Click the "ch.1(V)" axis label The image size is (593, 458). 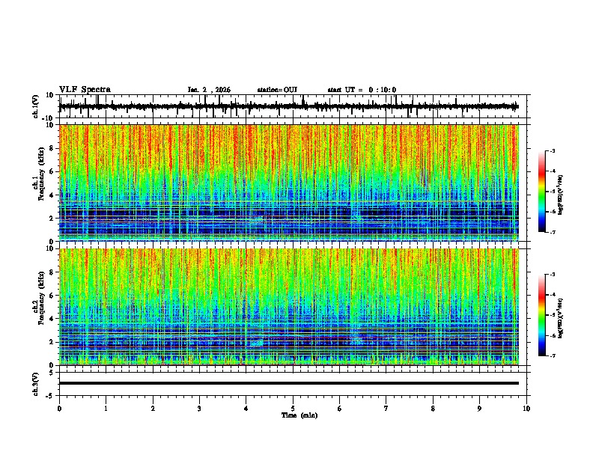pyautogui.click(x=36, y=106)
